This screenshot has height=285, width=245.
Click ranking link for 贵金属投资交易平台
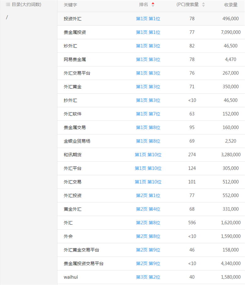tap(148, 264)
